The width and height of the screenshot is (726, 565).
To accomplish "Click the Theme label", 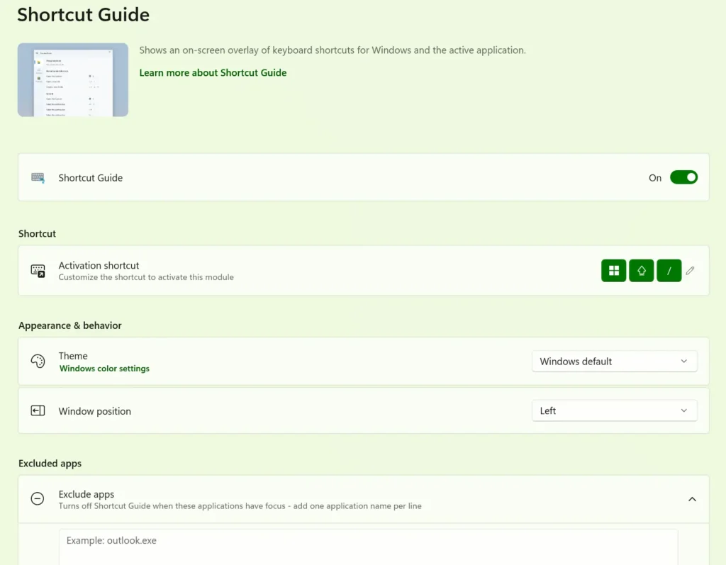I will pyautogui.click(x=73, y=356).
